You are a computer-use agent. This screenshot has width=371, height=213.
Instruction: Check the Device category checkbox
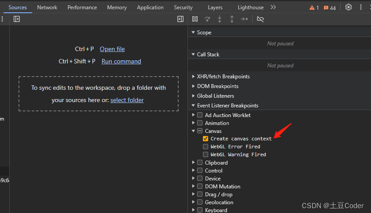(200, 178)
